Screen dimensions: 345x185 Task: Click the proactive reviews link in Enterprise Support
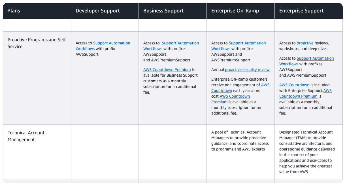coord(305,43)
